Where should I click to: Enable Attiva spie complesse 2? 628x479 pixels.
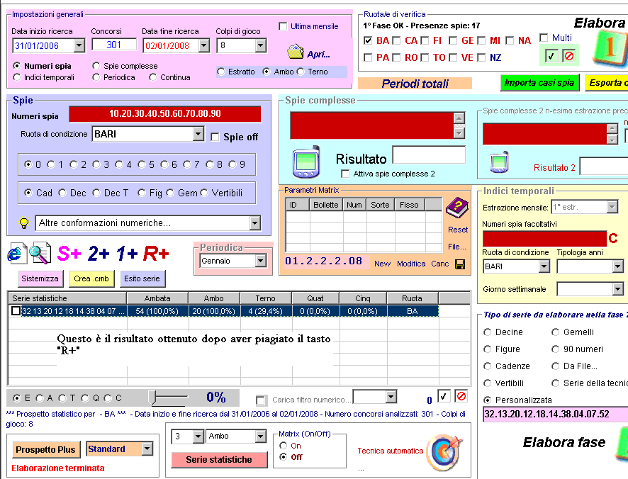point(345,174)
